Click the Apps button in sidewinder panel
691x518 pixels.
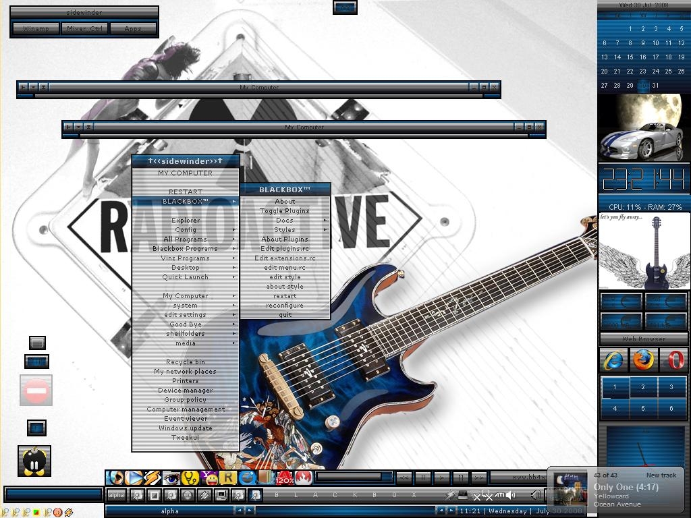[x=133, y=28]
